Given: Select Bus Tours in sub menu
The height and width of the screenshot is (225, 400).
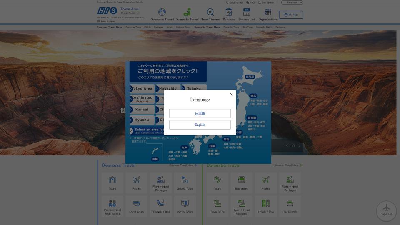Looking at the screenshot, I should (x=247, y=27).
